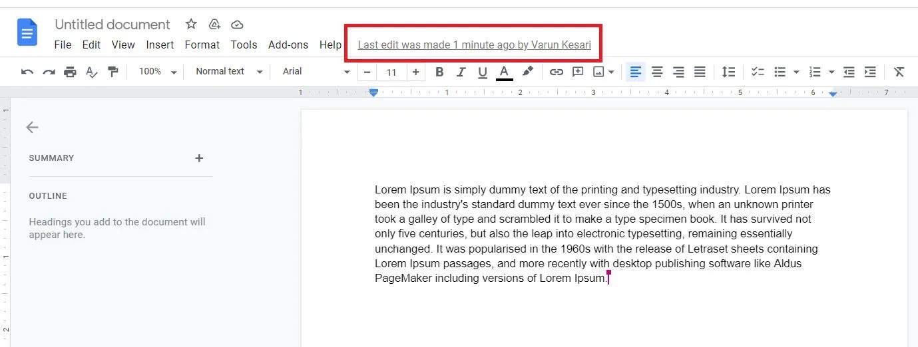Insert a checklist
918x347 pixels.
(x=758, y=72)
